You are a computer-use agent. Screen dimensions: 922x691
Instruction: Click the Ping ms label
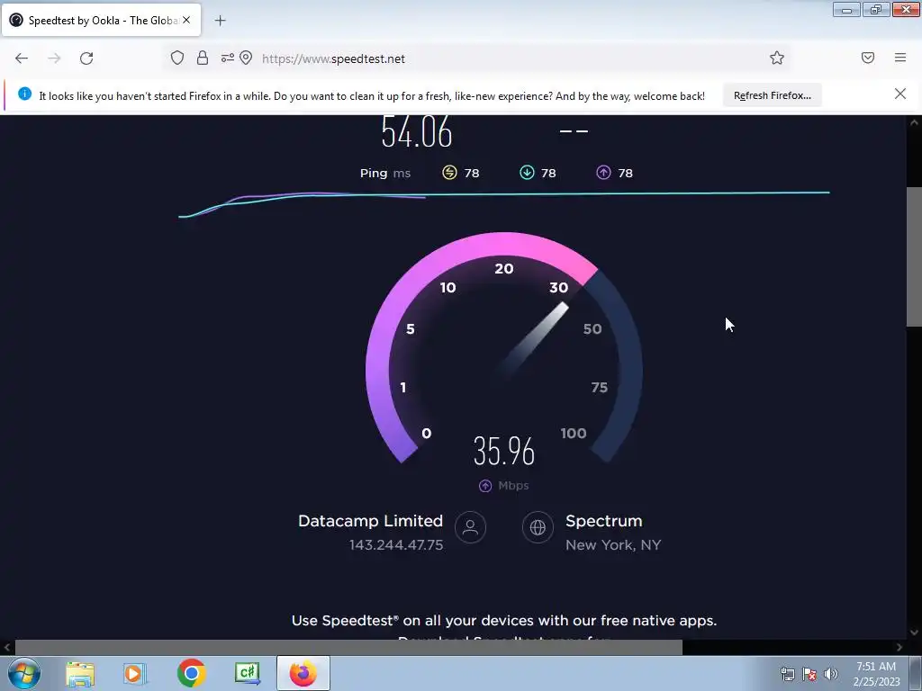pos(385,174)
